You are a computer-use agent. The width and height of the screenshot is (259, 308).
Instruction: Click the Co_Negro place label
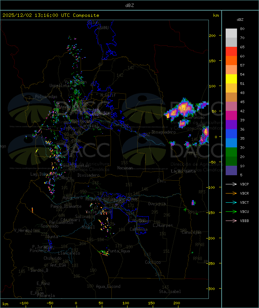pyautogui.click(x=63, y=178)
